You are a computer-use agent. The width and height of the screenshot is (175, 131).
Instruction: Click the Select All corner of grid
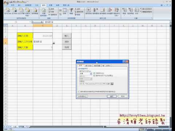(x=6, y=25)
